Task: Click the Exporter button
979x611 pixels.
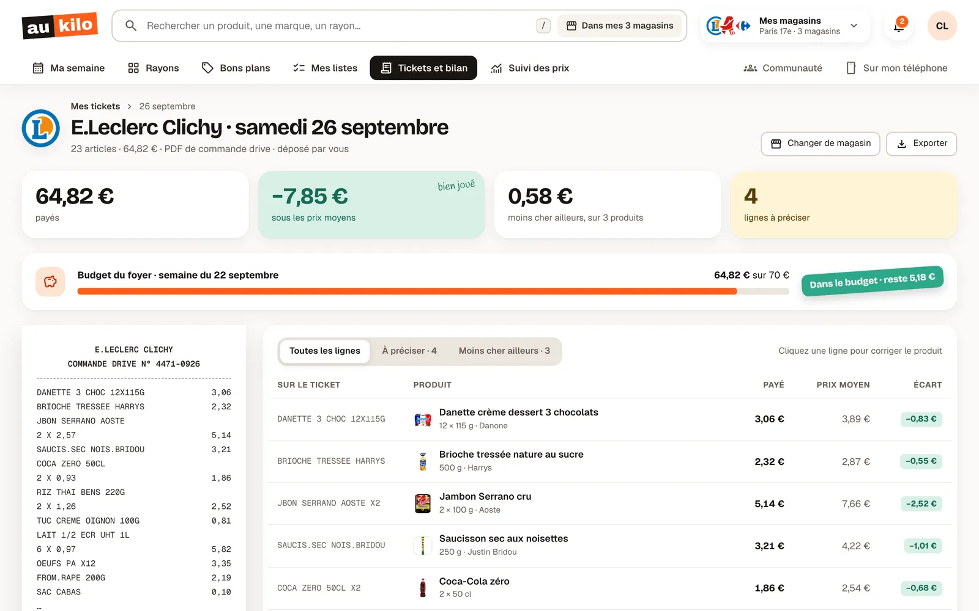Action: (921, 144)
